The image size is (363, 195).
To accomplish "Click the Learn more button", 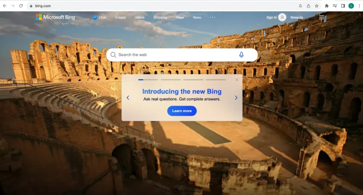I will coord(182,111).
